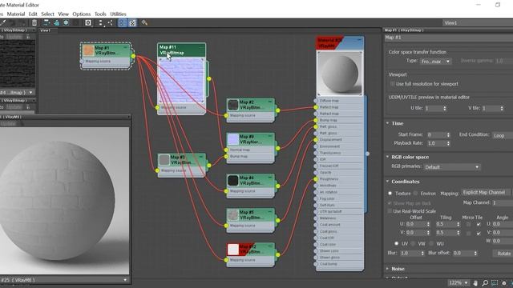Click Reflect map input socket on material
513x288 pixels.
coord(315,107)
